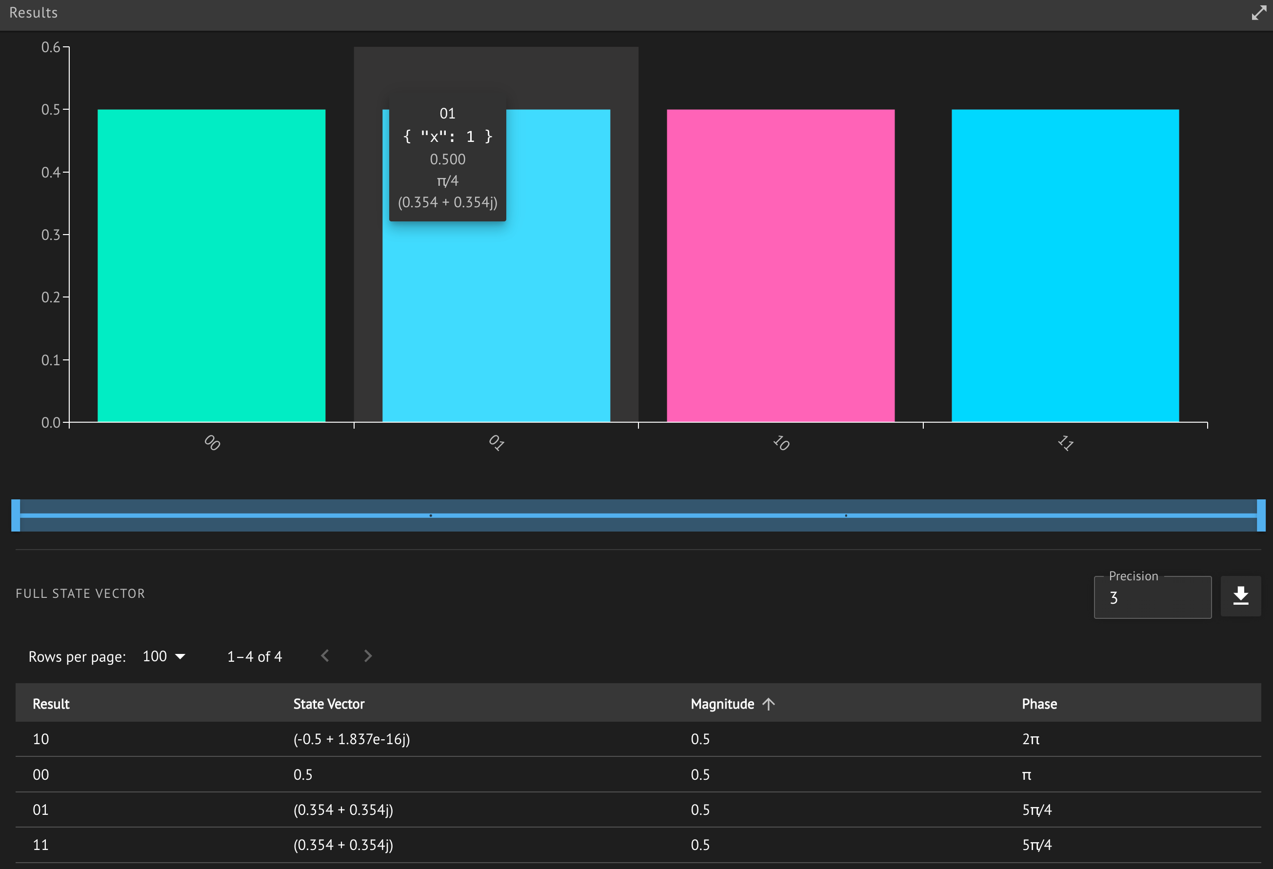The image size is (1273, 869).
Task: Sort table by State Vector column
Action: (329, 704)
